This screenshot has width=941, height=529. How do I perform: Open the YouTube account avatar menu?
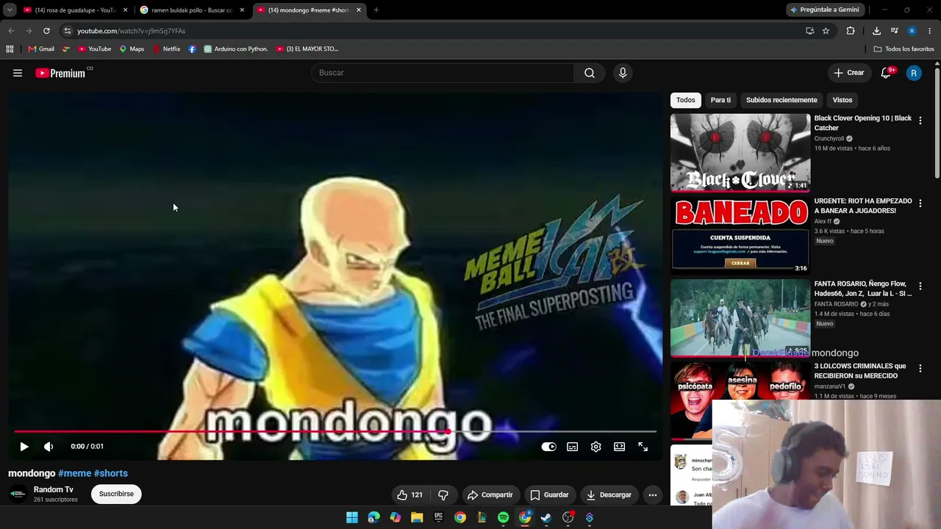tap(914, 73)
